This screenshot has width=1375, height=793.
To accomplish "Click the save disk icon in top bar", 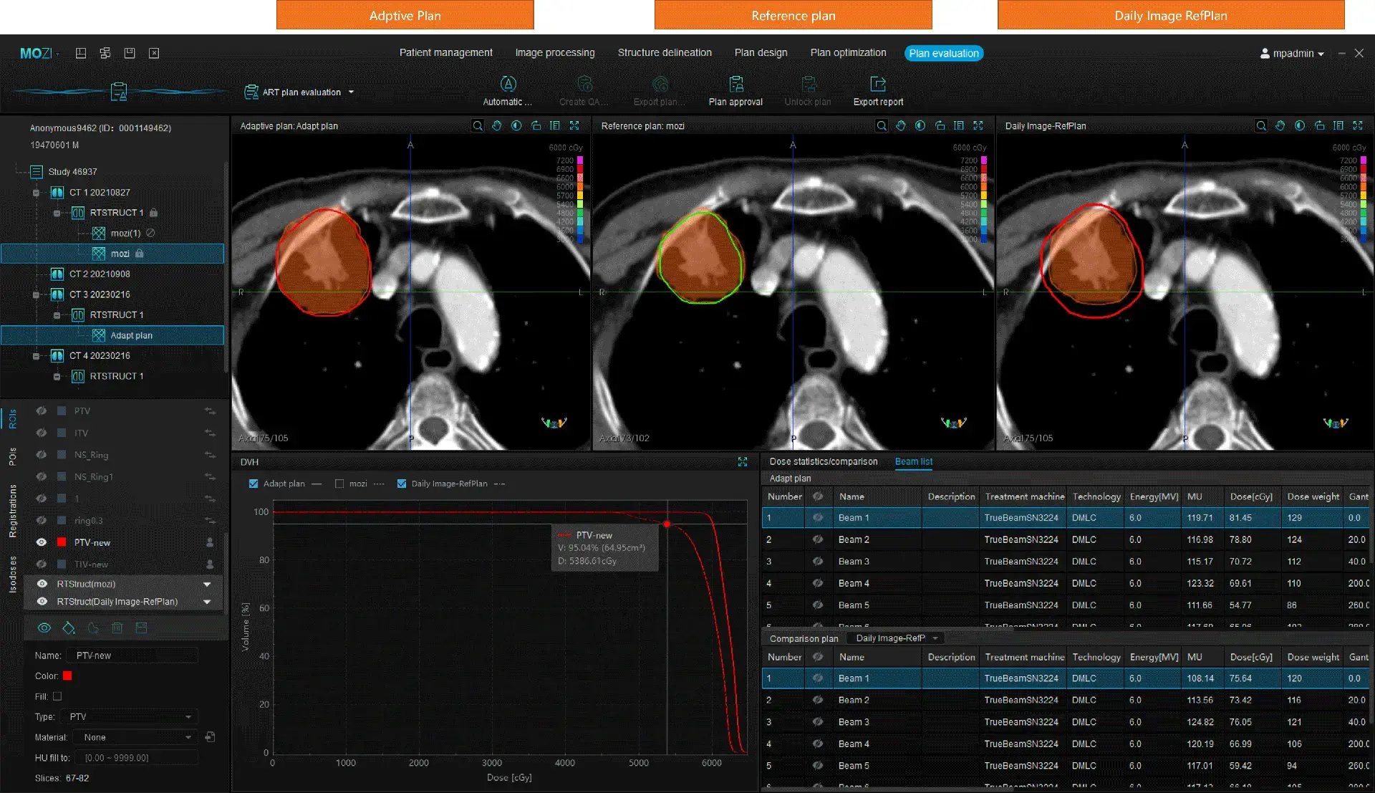I will tap(130, 53).
